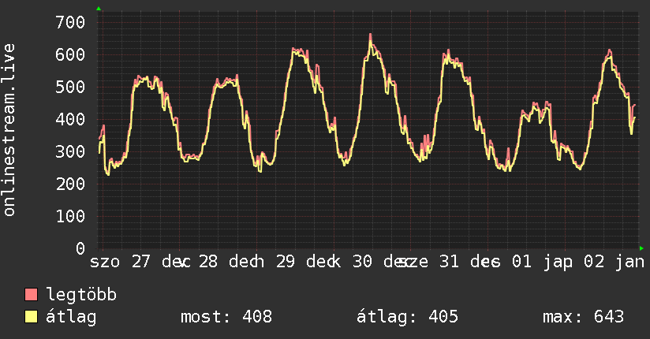Click the pink legtöbb legend swatch
This screenshot has width=650, height=339.
pyautogui.click(x=31, y=295)
